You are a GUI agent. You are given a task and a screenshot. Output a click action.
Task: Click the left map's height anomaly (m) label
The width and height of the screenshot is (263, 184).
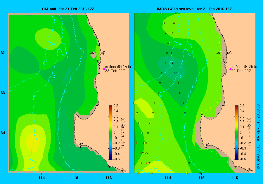[123, 133]
